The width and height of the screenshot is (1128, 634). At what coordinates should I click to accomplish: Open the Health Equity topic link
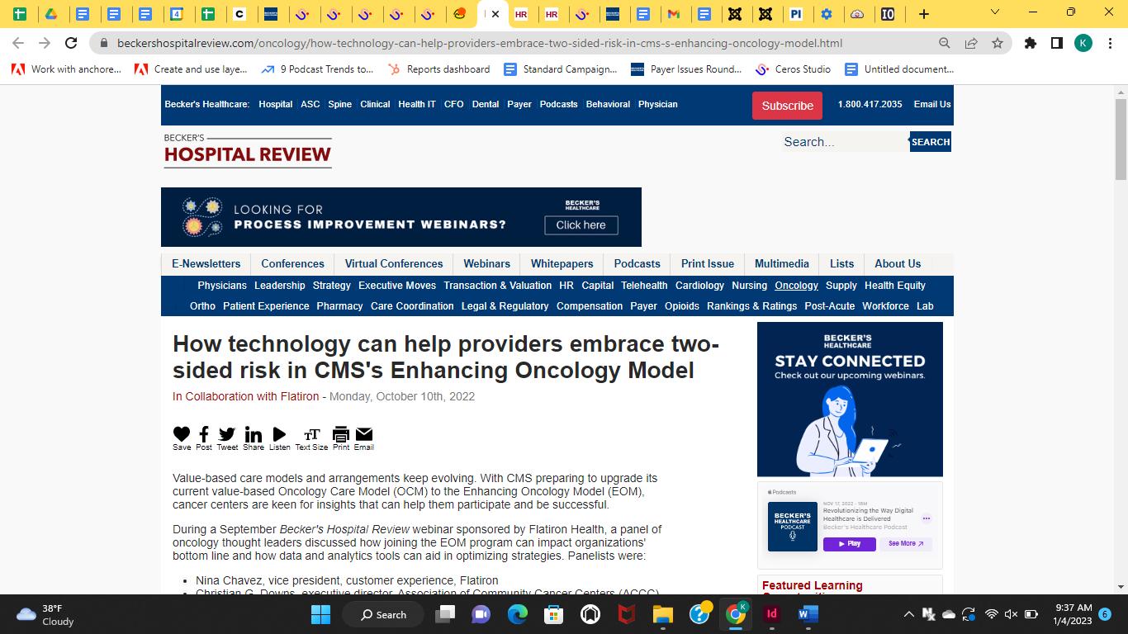895,286
